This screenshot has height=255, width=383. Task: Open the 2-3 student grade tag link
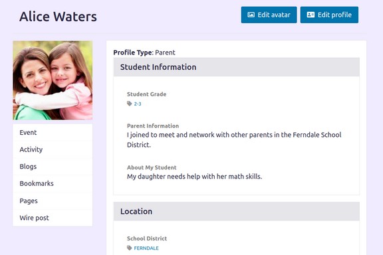[x=138, y=104]
